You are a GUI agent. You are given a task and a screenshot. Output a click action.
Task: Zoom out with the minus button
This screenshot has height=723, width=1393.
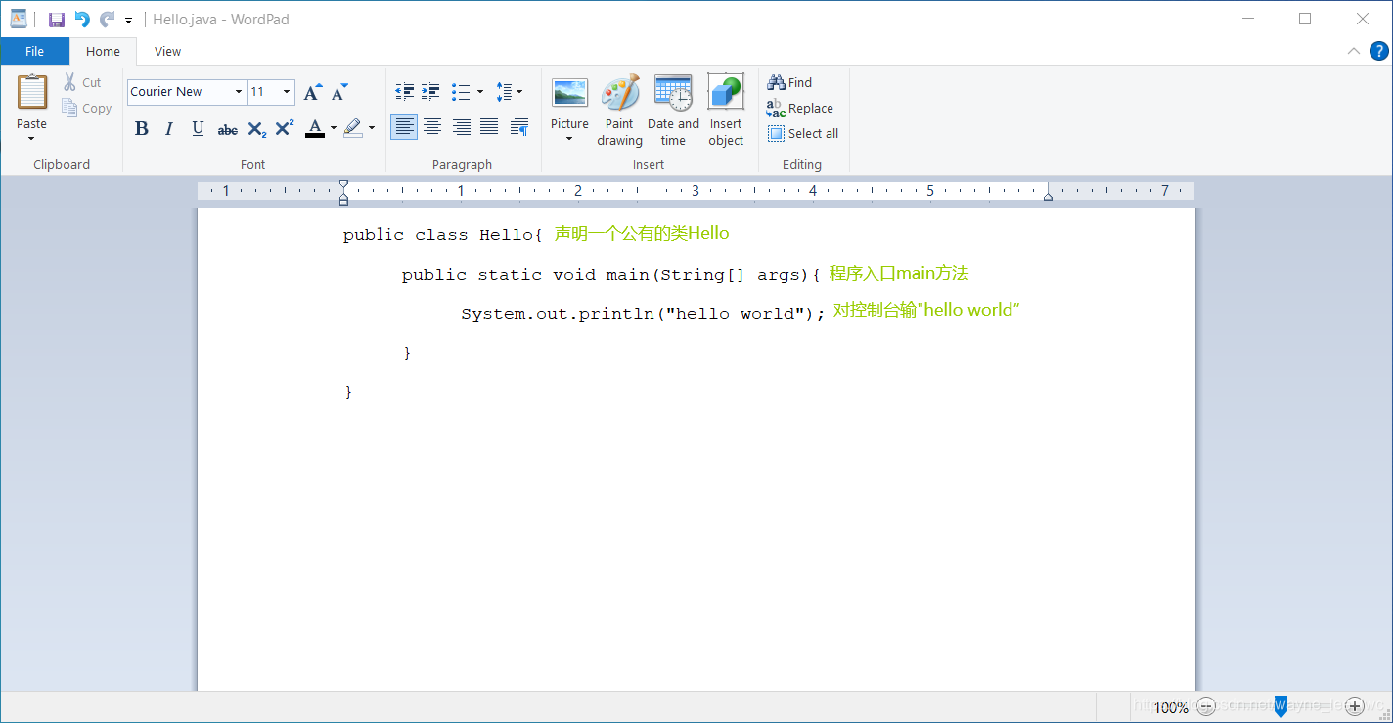tap(1206, 706)
